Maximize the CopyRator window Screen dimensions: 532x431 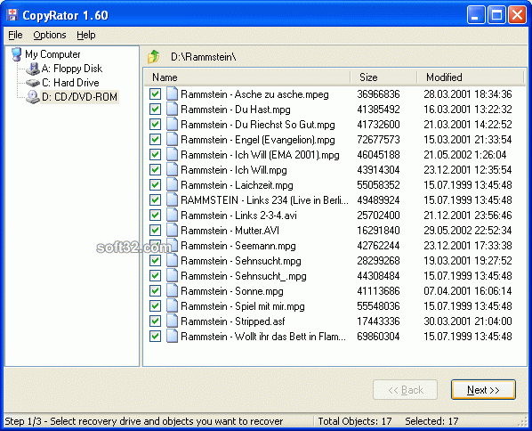tap(496, 15)
